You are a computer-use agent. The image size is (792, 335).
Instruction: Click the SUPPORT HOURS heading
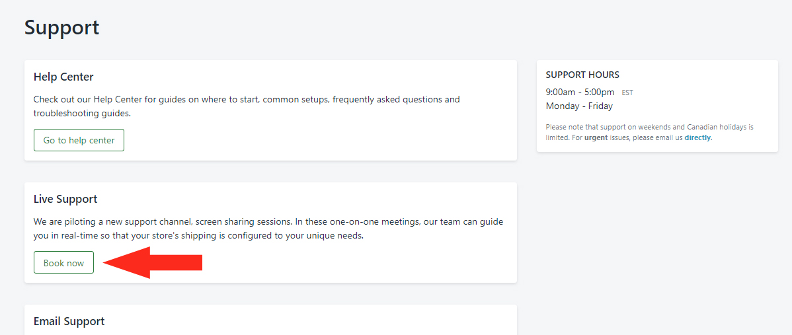point(582,75)
